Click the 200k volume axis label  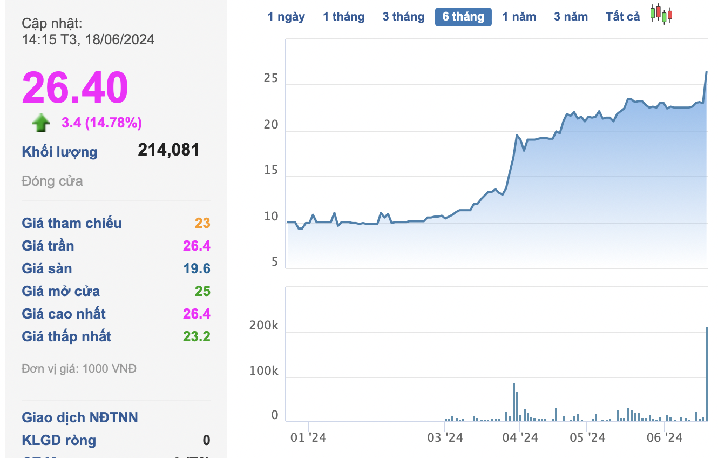(x=263, y=326)
